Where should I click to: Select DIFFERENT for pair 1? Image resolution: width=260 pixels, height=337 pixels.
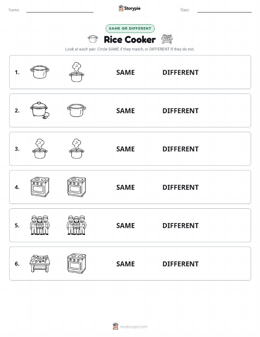click(x=180, y=72)
